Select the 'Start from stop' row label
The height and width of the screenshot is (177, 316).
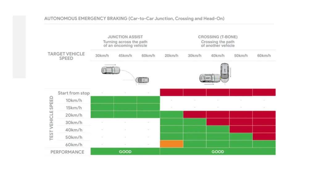[x=74, y=93]
